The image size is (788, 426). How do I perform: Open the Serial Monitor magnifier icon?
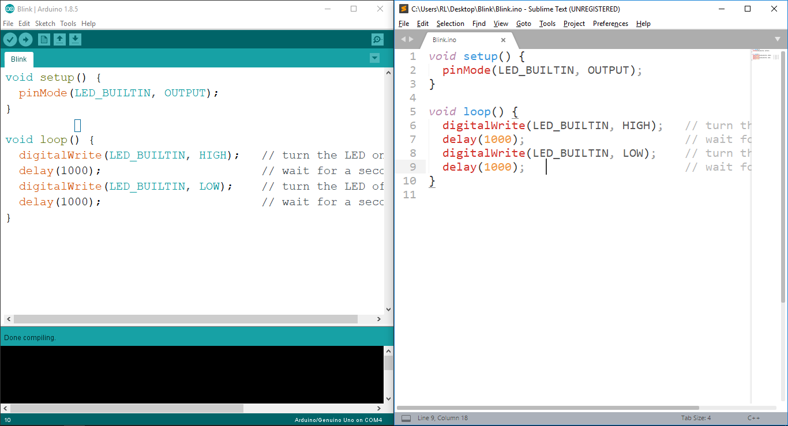coord(377,39)
